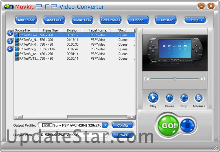
Task: Click the Transfer button
Action: coord(166,20)
